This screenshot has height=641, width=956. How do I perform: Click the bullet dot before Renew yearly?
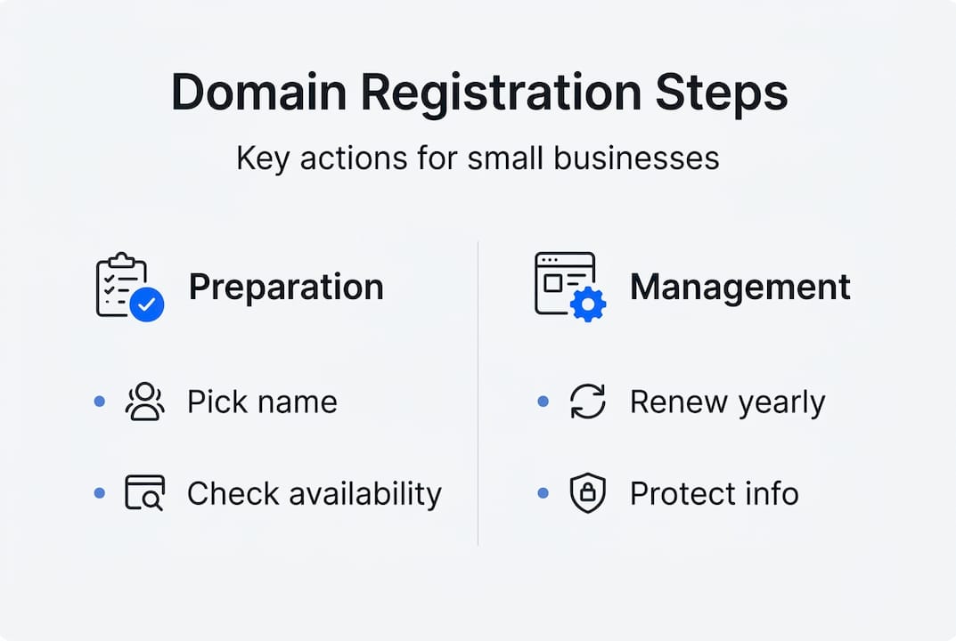pos(543,402)
